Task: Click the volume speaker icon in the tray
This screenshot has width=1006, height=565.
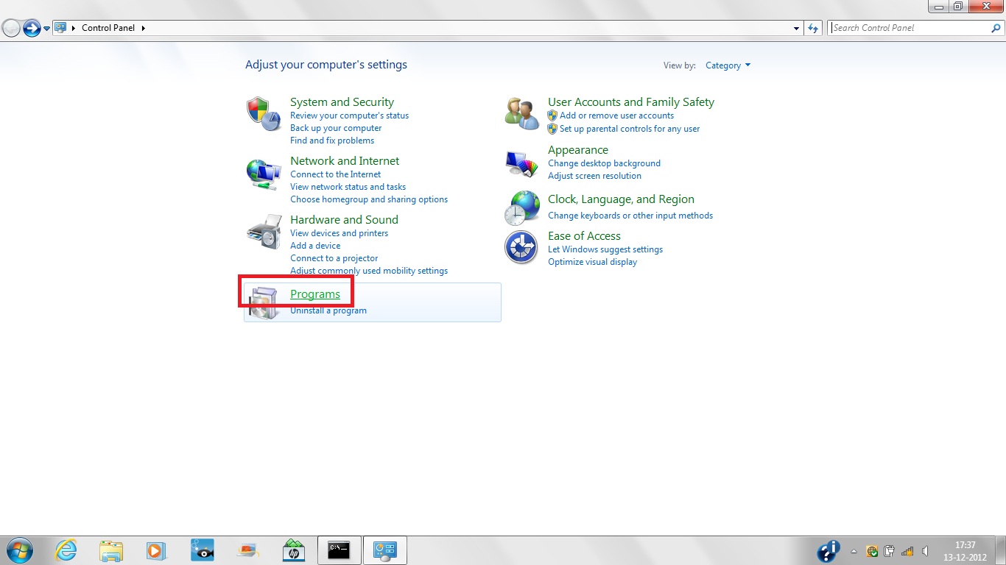Action: (x=925, y=551)
